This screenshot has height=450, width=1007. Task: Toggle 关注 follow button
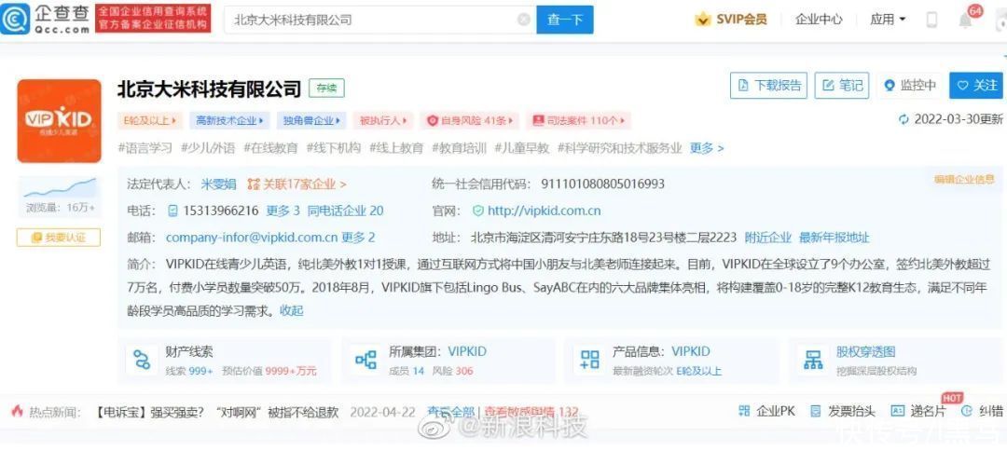pyautogui.click(x=975, y=85)
